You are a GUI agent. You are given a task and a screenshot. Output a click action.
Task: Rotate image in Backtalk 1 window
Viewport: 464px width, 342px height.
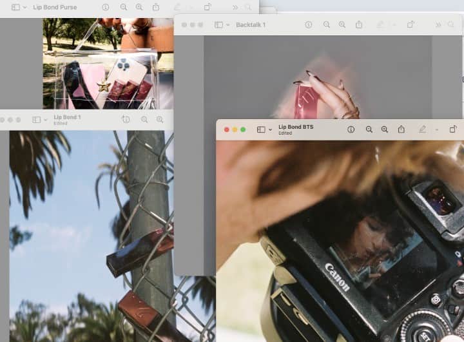pos(411,24)
